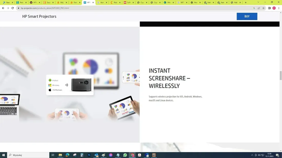The width and height of the screenshot is (282, 158).
Task: Reload the page with the refresh icon
Action: [13, 8]
